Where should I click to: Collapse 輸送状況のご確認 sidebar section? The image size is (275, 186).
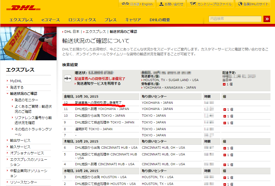point(23,93)
